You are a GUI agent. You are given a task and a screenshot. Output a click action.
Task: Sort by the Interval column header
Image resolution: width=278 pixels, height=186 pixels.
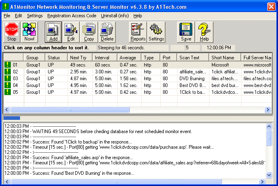[x=105, y=57]
